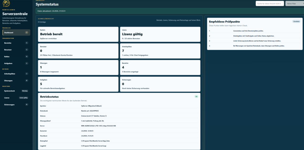The width and height of the screenshot is (304, 150).
Task: Click the Systemstatus page heading
Action: [47, 4]
